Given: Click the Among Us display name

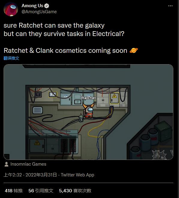Looking at the screenshot, I should (x=32, y=6).
